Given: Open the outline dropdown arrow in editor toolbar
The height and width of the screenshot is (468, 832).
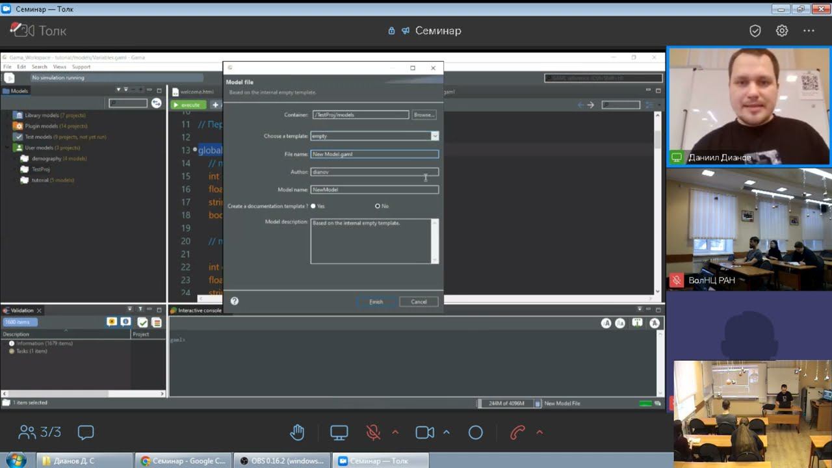Looking at the screenshot, I should point(659,105).
